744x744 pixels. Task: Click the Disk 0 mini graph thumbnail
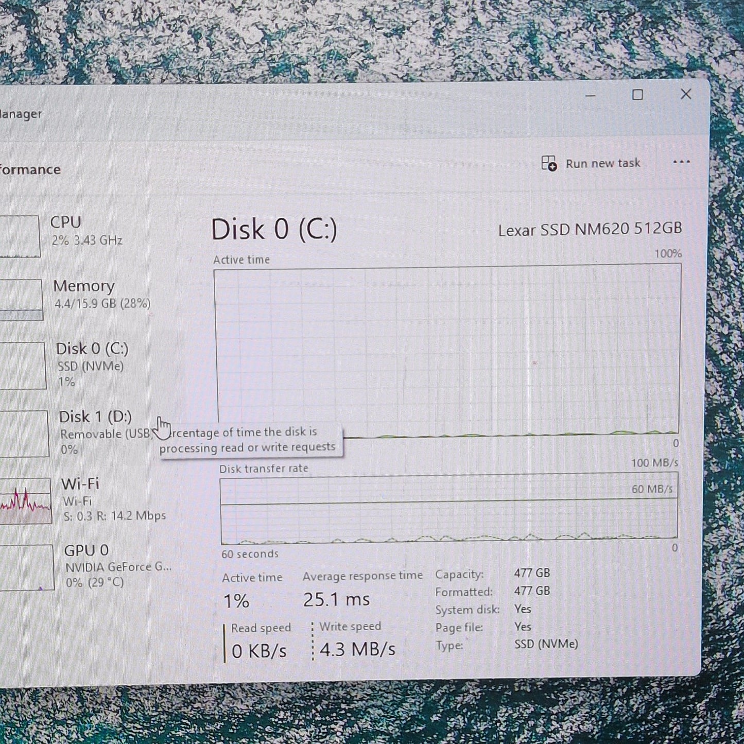click(23, 366)
